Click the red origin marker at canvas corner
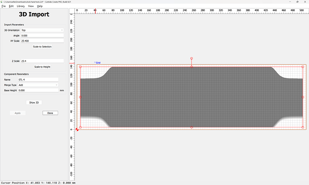309x185 pixels. click(77, 130)
